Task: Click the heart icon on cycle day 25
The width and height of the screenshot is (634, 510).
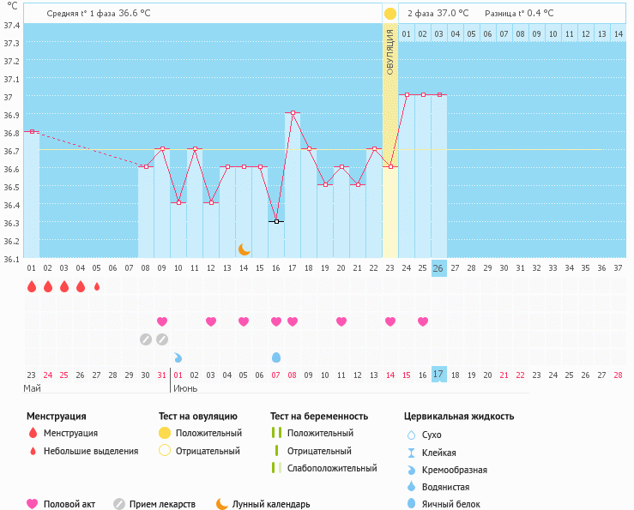Action: (423, 321)
